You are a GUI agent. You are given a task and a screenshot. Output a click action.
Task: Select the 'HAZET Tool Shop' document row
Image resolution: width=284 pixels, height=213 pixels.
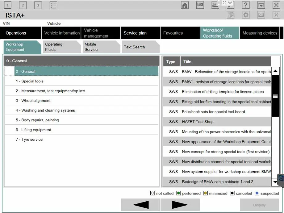click(217, 122)
